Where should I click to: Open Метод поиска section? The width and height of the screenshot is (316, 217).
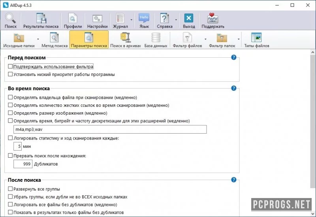tap(55, 40)
